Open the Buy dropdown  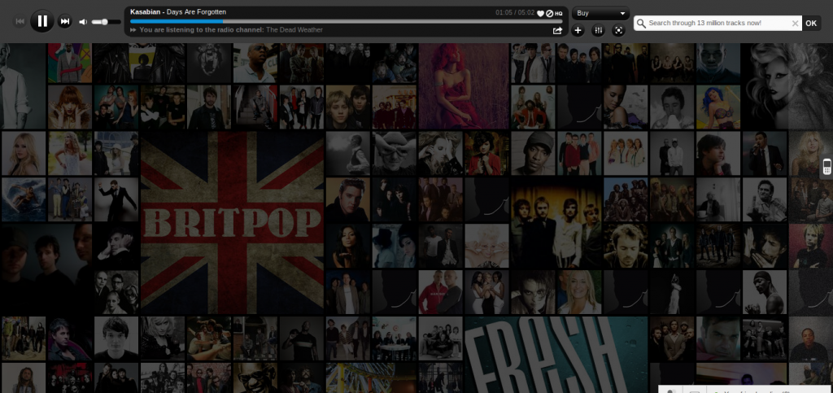pyautogui.click(x=600, y=13)
